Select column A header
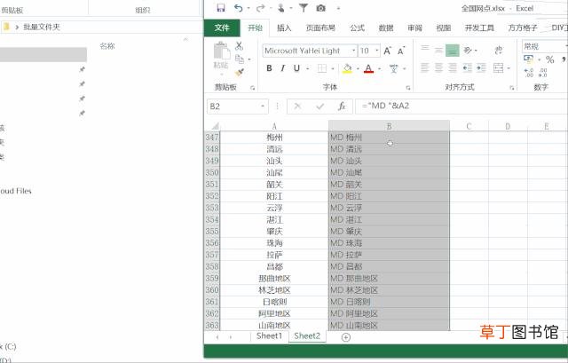The width and height of the screenshot is (568, 363). (274, 126)
